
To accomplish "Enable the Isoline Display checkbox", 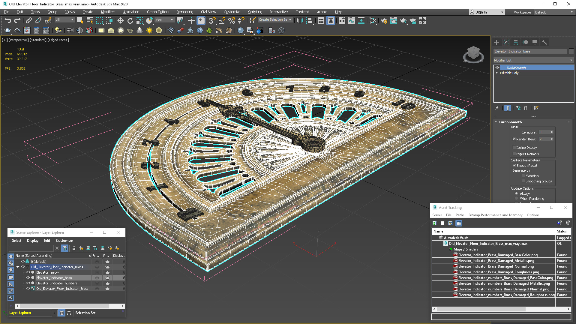I will (514, 148).
